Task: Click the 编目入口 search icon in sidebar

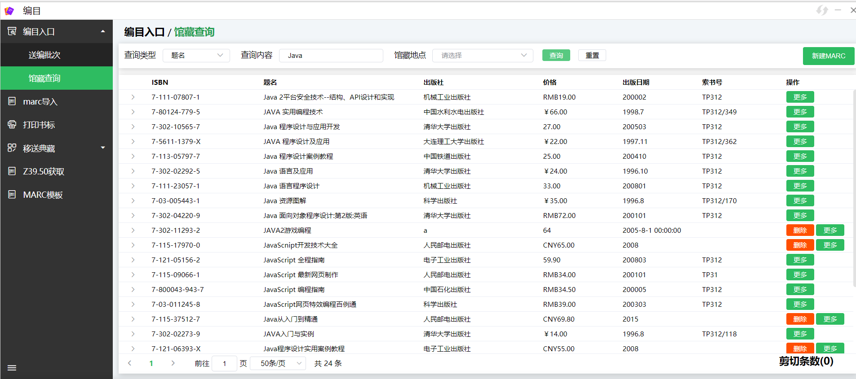Action: [12, 31]
